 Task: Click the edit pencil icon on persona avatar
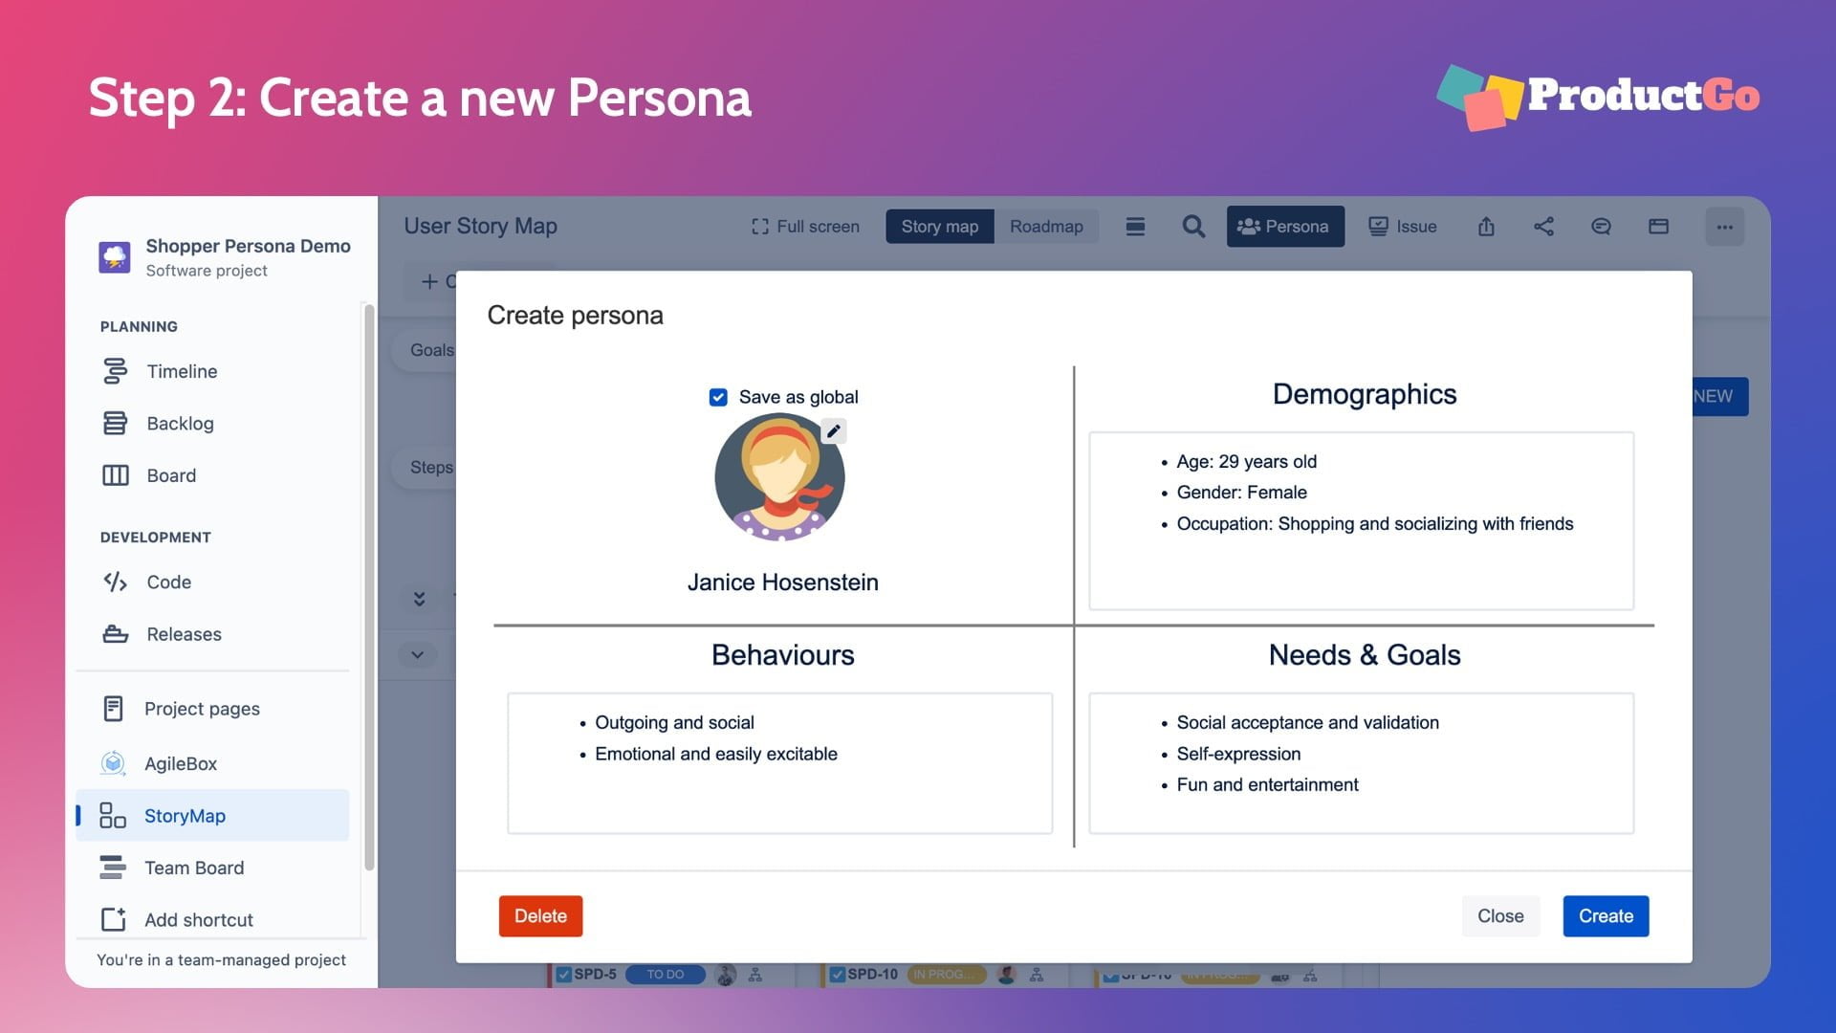(834, 430)
